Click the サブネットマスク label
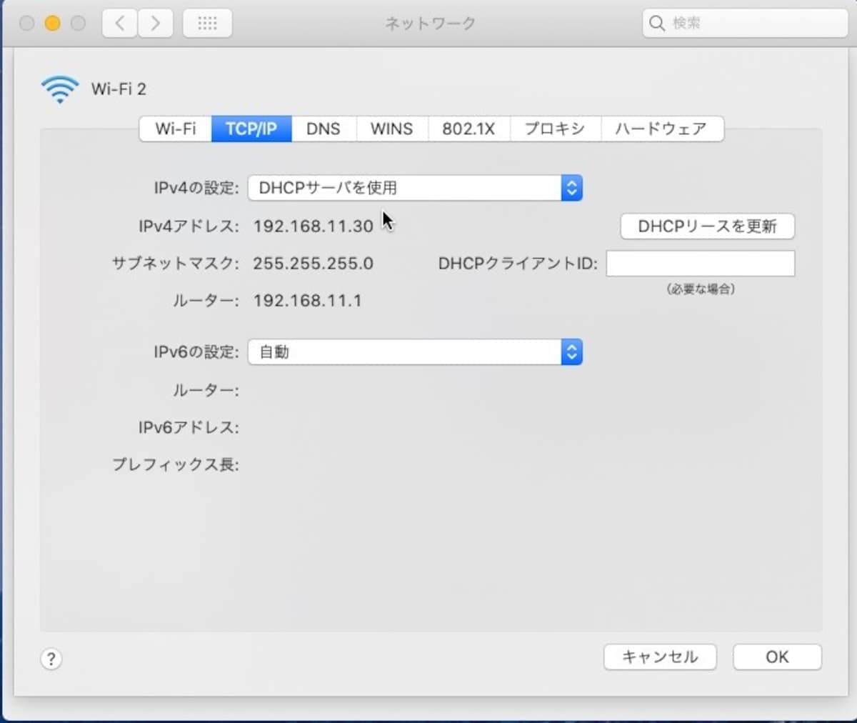857x723 pixels. [176, 264]
